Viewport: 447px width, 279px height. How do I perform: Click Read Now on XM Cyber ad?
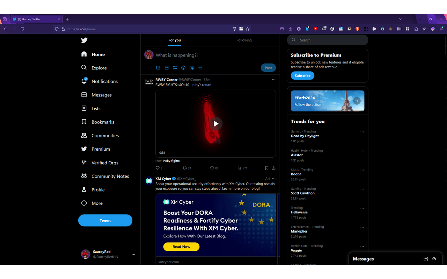[181, 247]
